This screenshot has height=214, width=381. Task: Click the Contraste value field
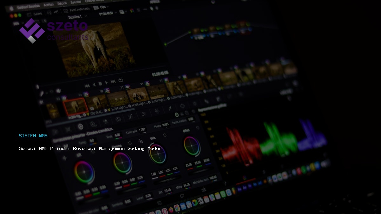coord(142,130)
